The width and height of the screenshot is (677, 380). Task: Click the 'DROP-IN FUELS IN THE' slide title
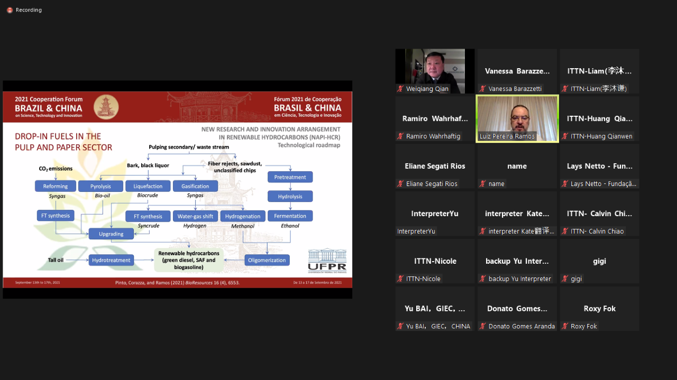tap(58, 136)
